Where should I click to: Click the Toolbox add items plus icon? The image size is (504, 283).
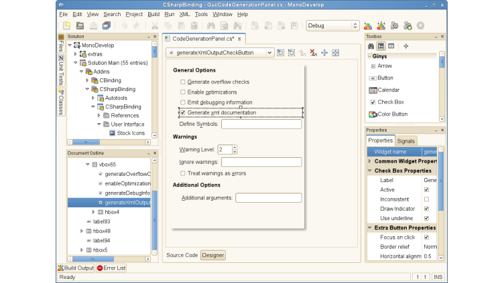(406, 46)
